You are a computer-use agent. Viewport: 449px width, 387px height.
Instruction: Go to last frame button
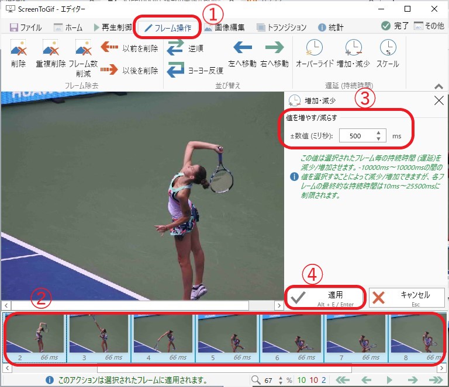pyautogui.click(x=436, y=380)
